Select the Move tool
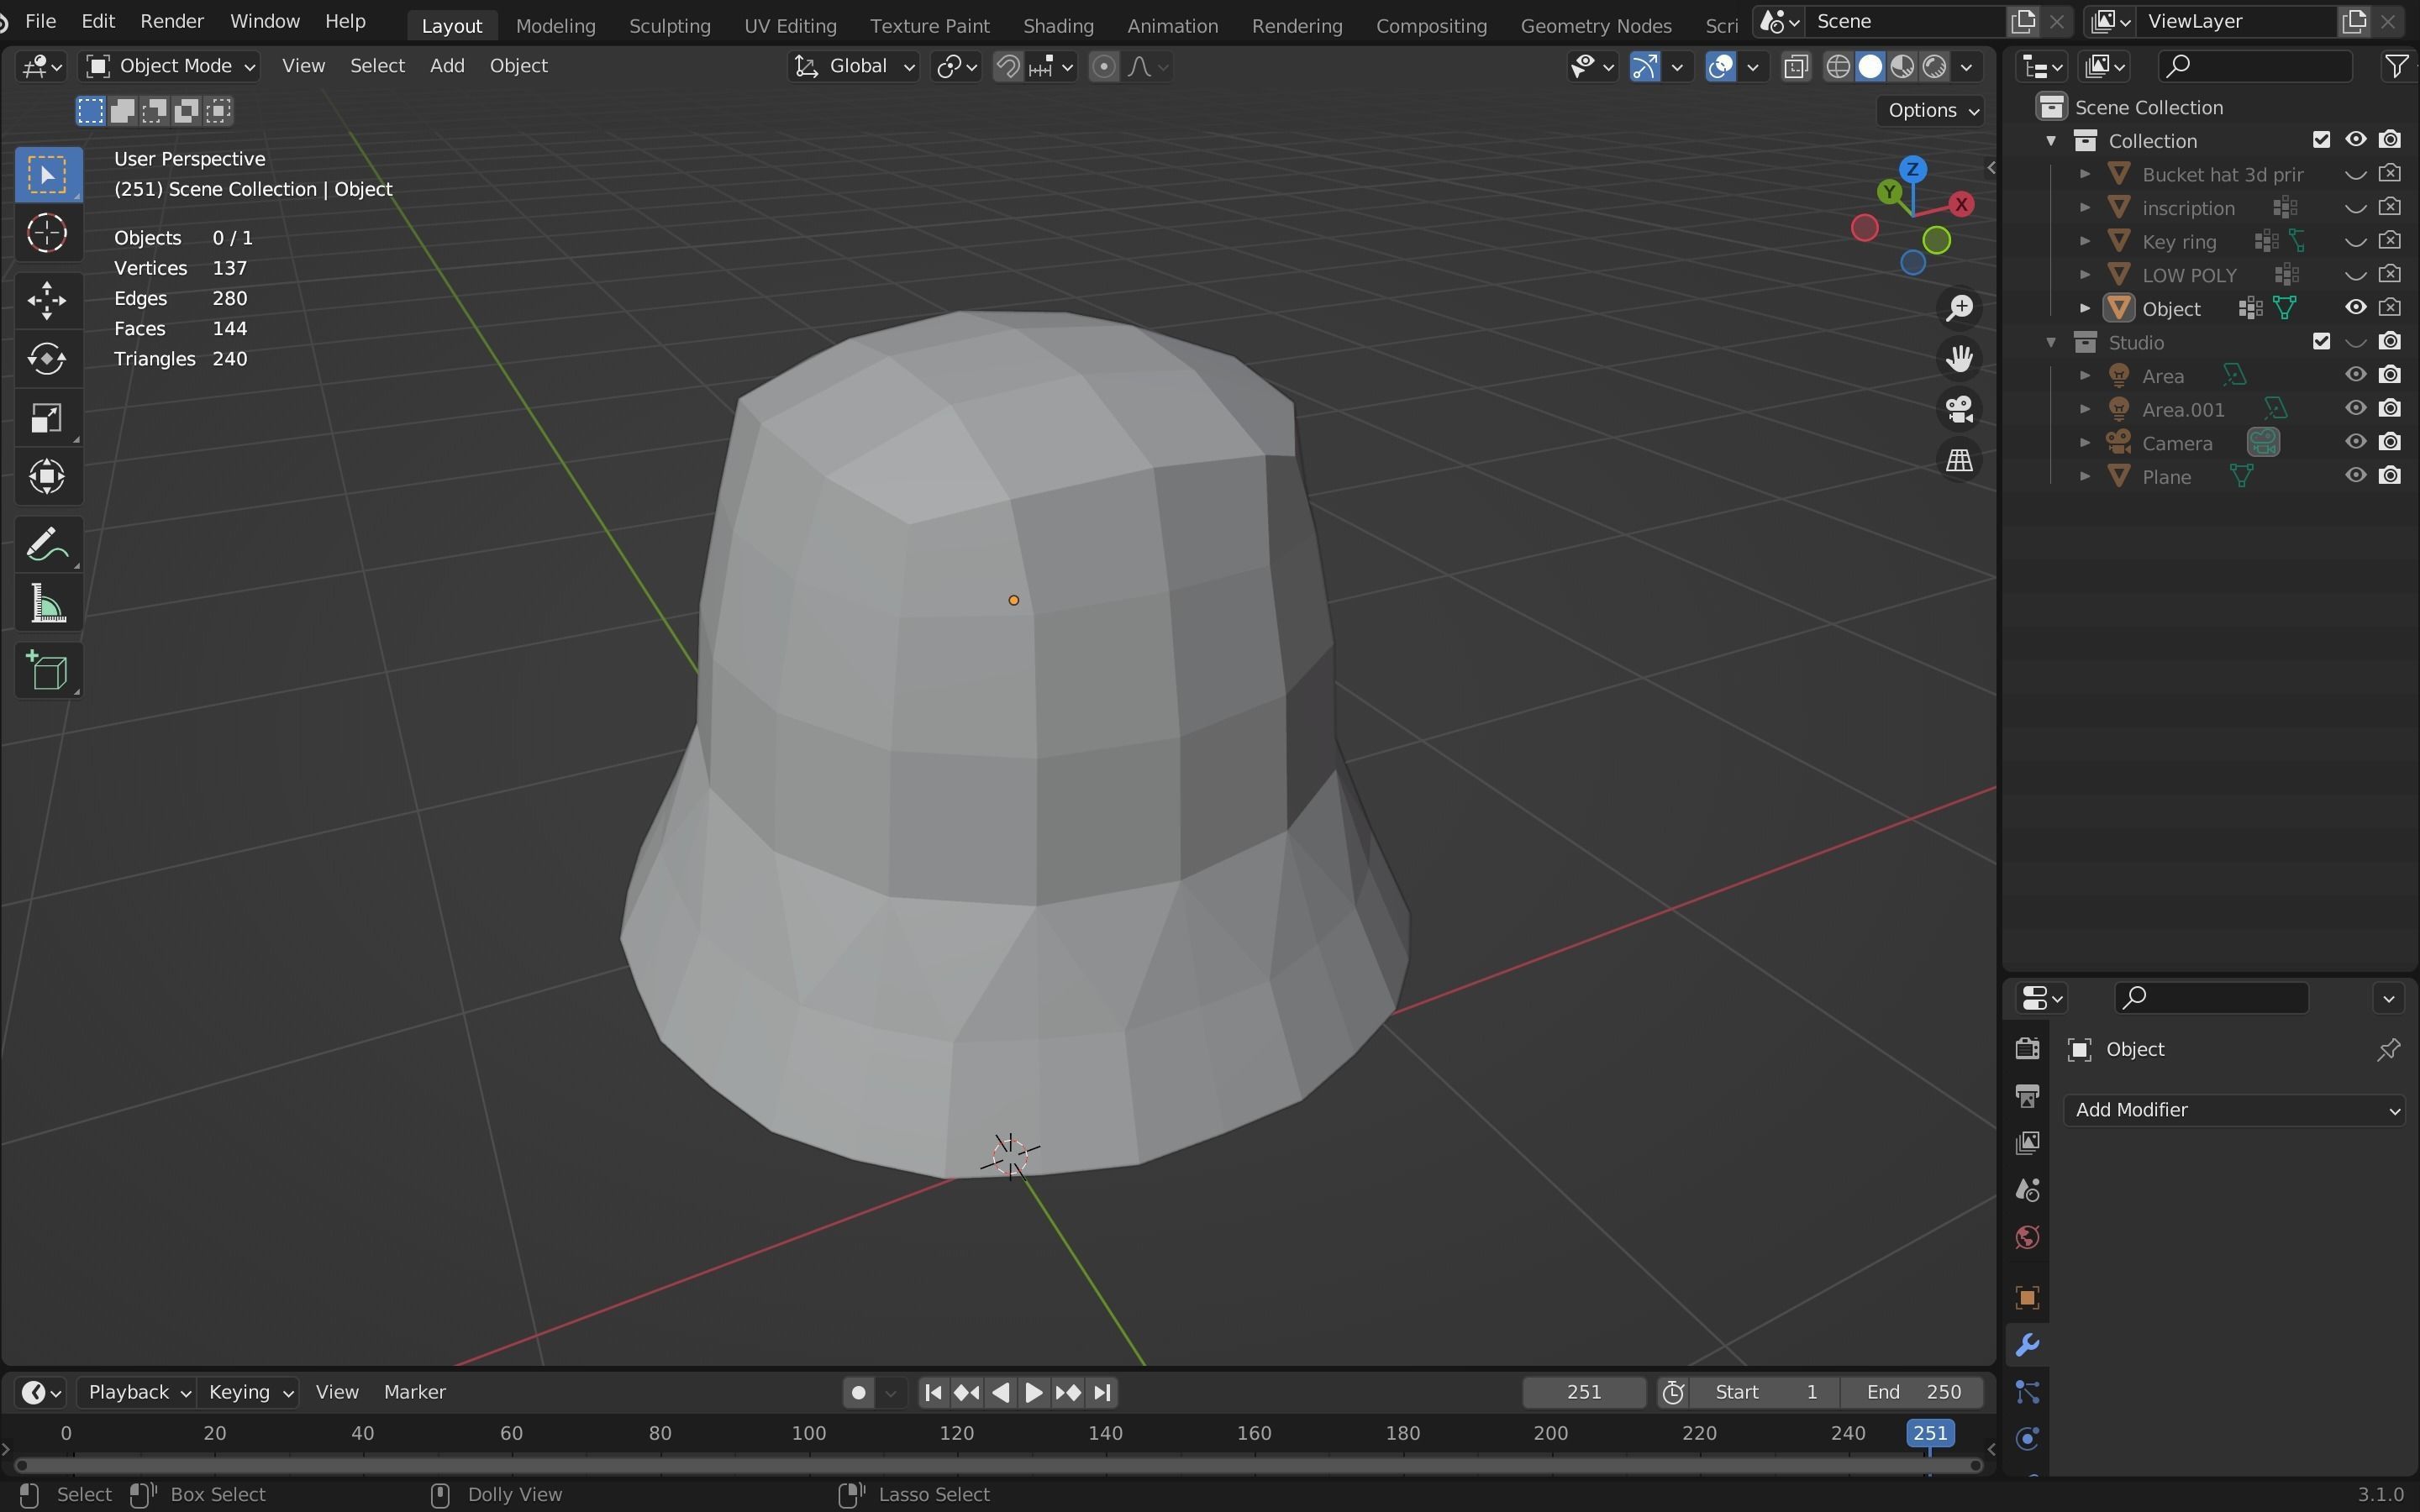 coord(47,300)
